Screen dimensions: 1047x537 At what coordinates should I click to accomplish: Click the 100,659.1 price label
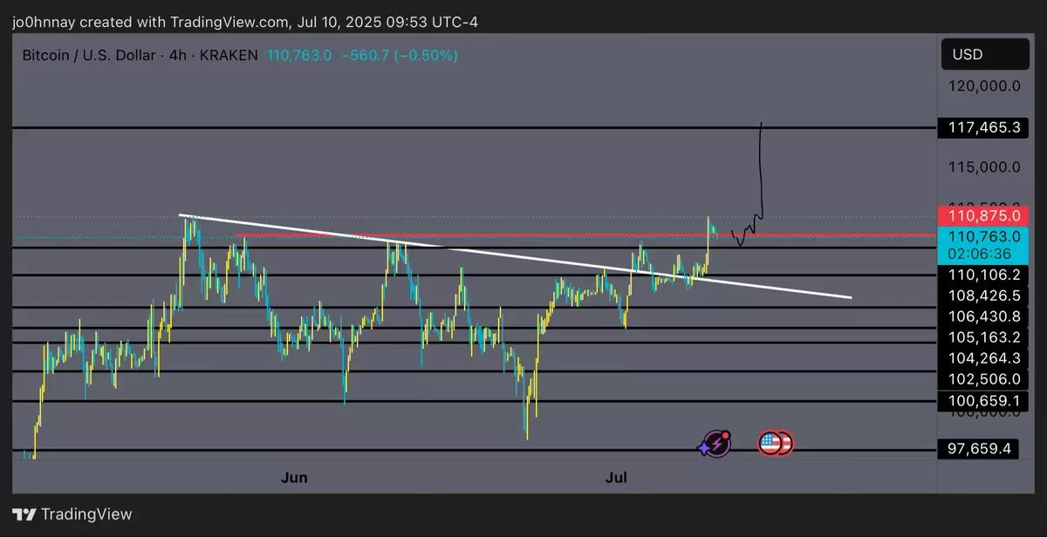click(x=983, y=401)
